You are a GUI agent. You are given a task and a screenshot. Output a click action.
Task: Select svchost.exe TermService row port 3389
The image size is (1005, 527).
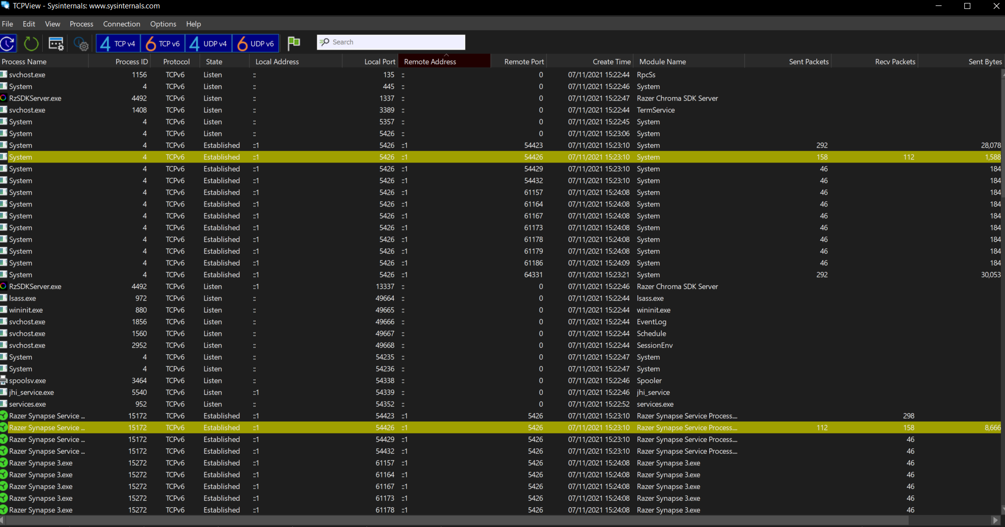(500, 110)
